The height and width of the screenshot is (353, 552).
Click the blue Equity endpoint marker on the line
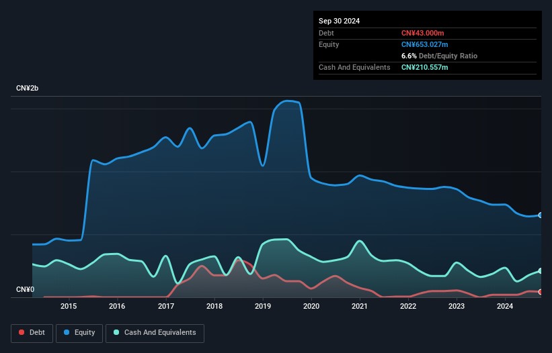[x=540, y=215]
